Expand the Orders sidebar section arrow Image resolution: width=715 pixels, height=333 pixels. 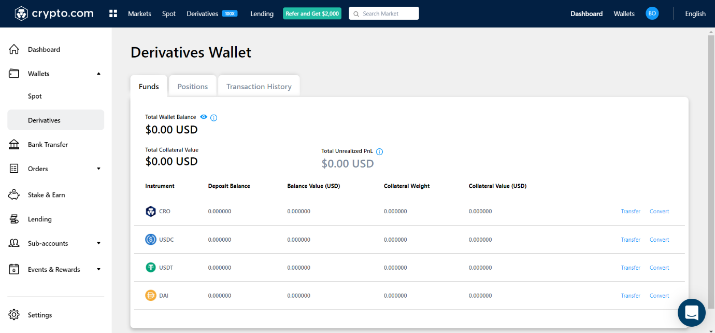[x=98, y=169]
